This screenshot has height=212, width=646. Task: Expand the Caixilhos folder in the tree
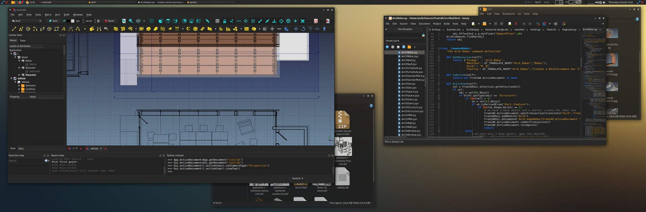click(x=19, y=89)
